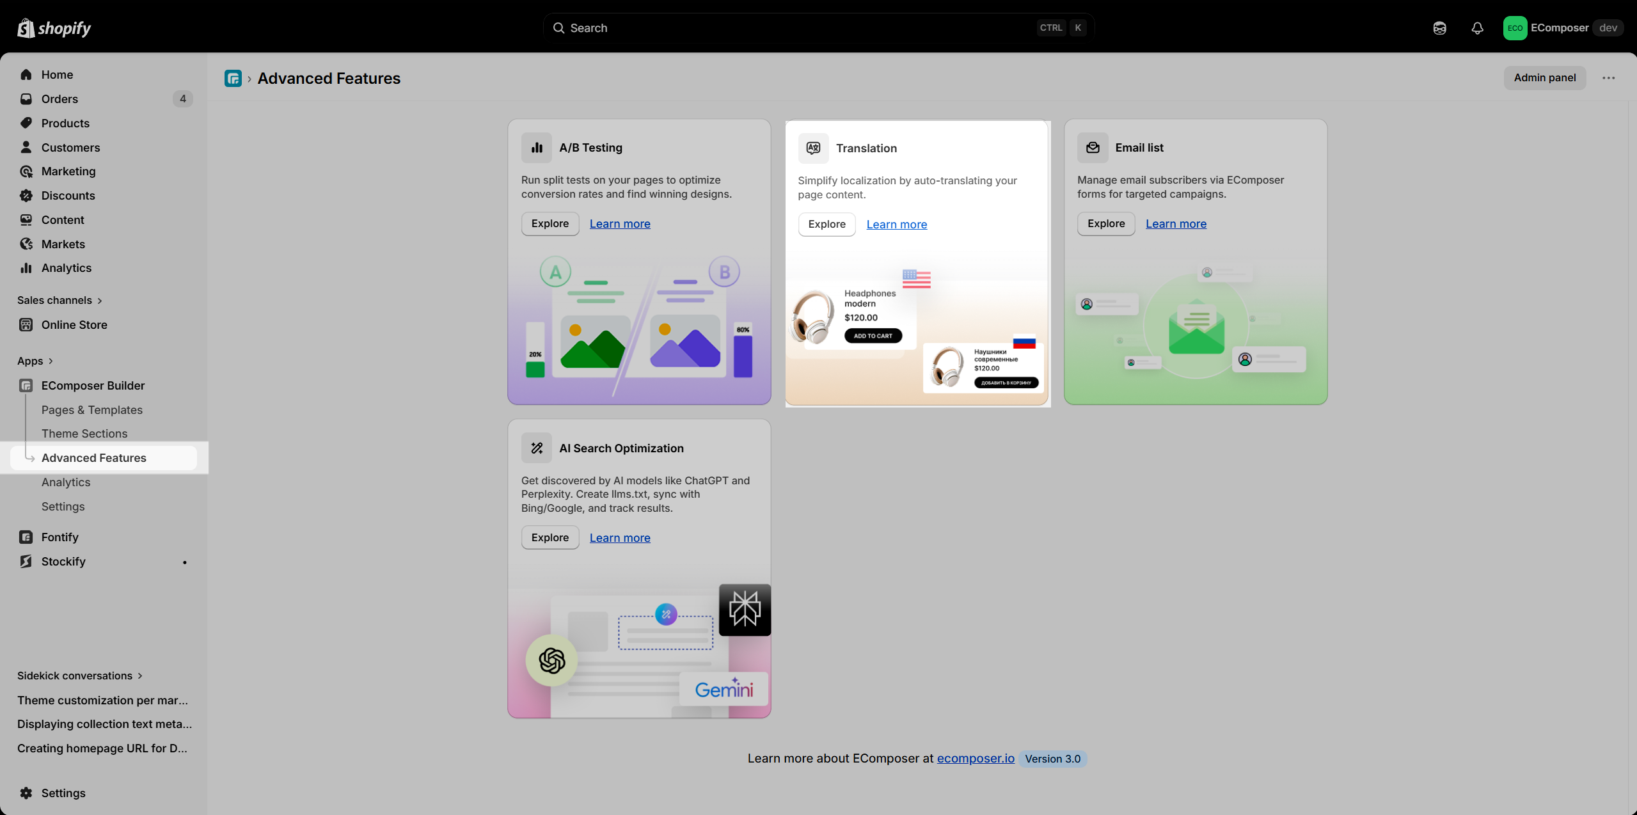Open the EComposer dev account menu

click(x=1563, y=28)
